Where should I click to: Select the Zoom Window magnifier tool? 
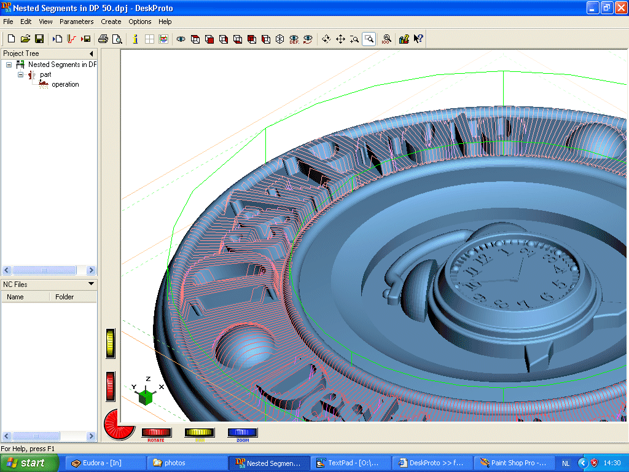point(369,39)
